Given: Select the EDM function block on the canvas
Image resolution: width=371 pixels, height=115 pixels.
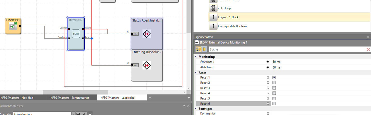Looking at the screenshot, I should (76, 34).
